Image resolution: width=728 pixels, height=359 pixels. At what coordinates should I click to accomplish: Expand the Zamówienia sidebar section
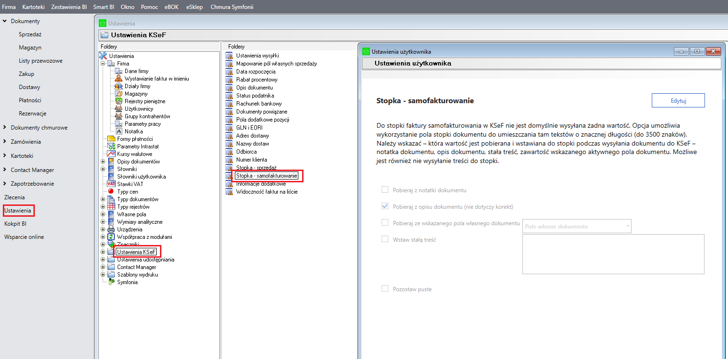click(x=5, y=142)
